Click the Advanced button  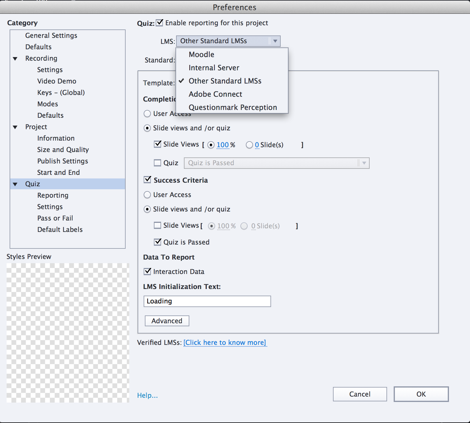[x=167, y=321]
